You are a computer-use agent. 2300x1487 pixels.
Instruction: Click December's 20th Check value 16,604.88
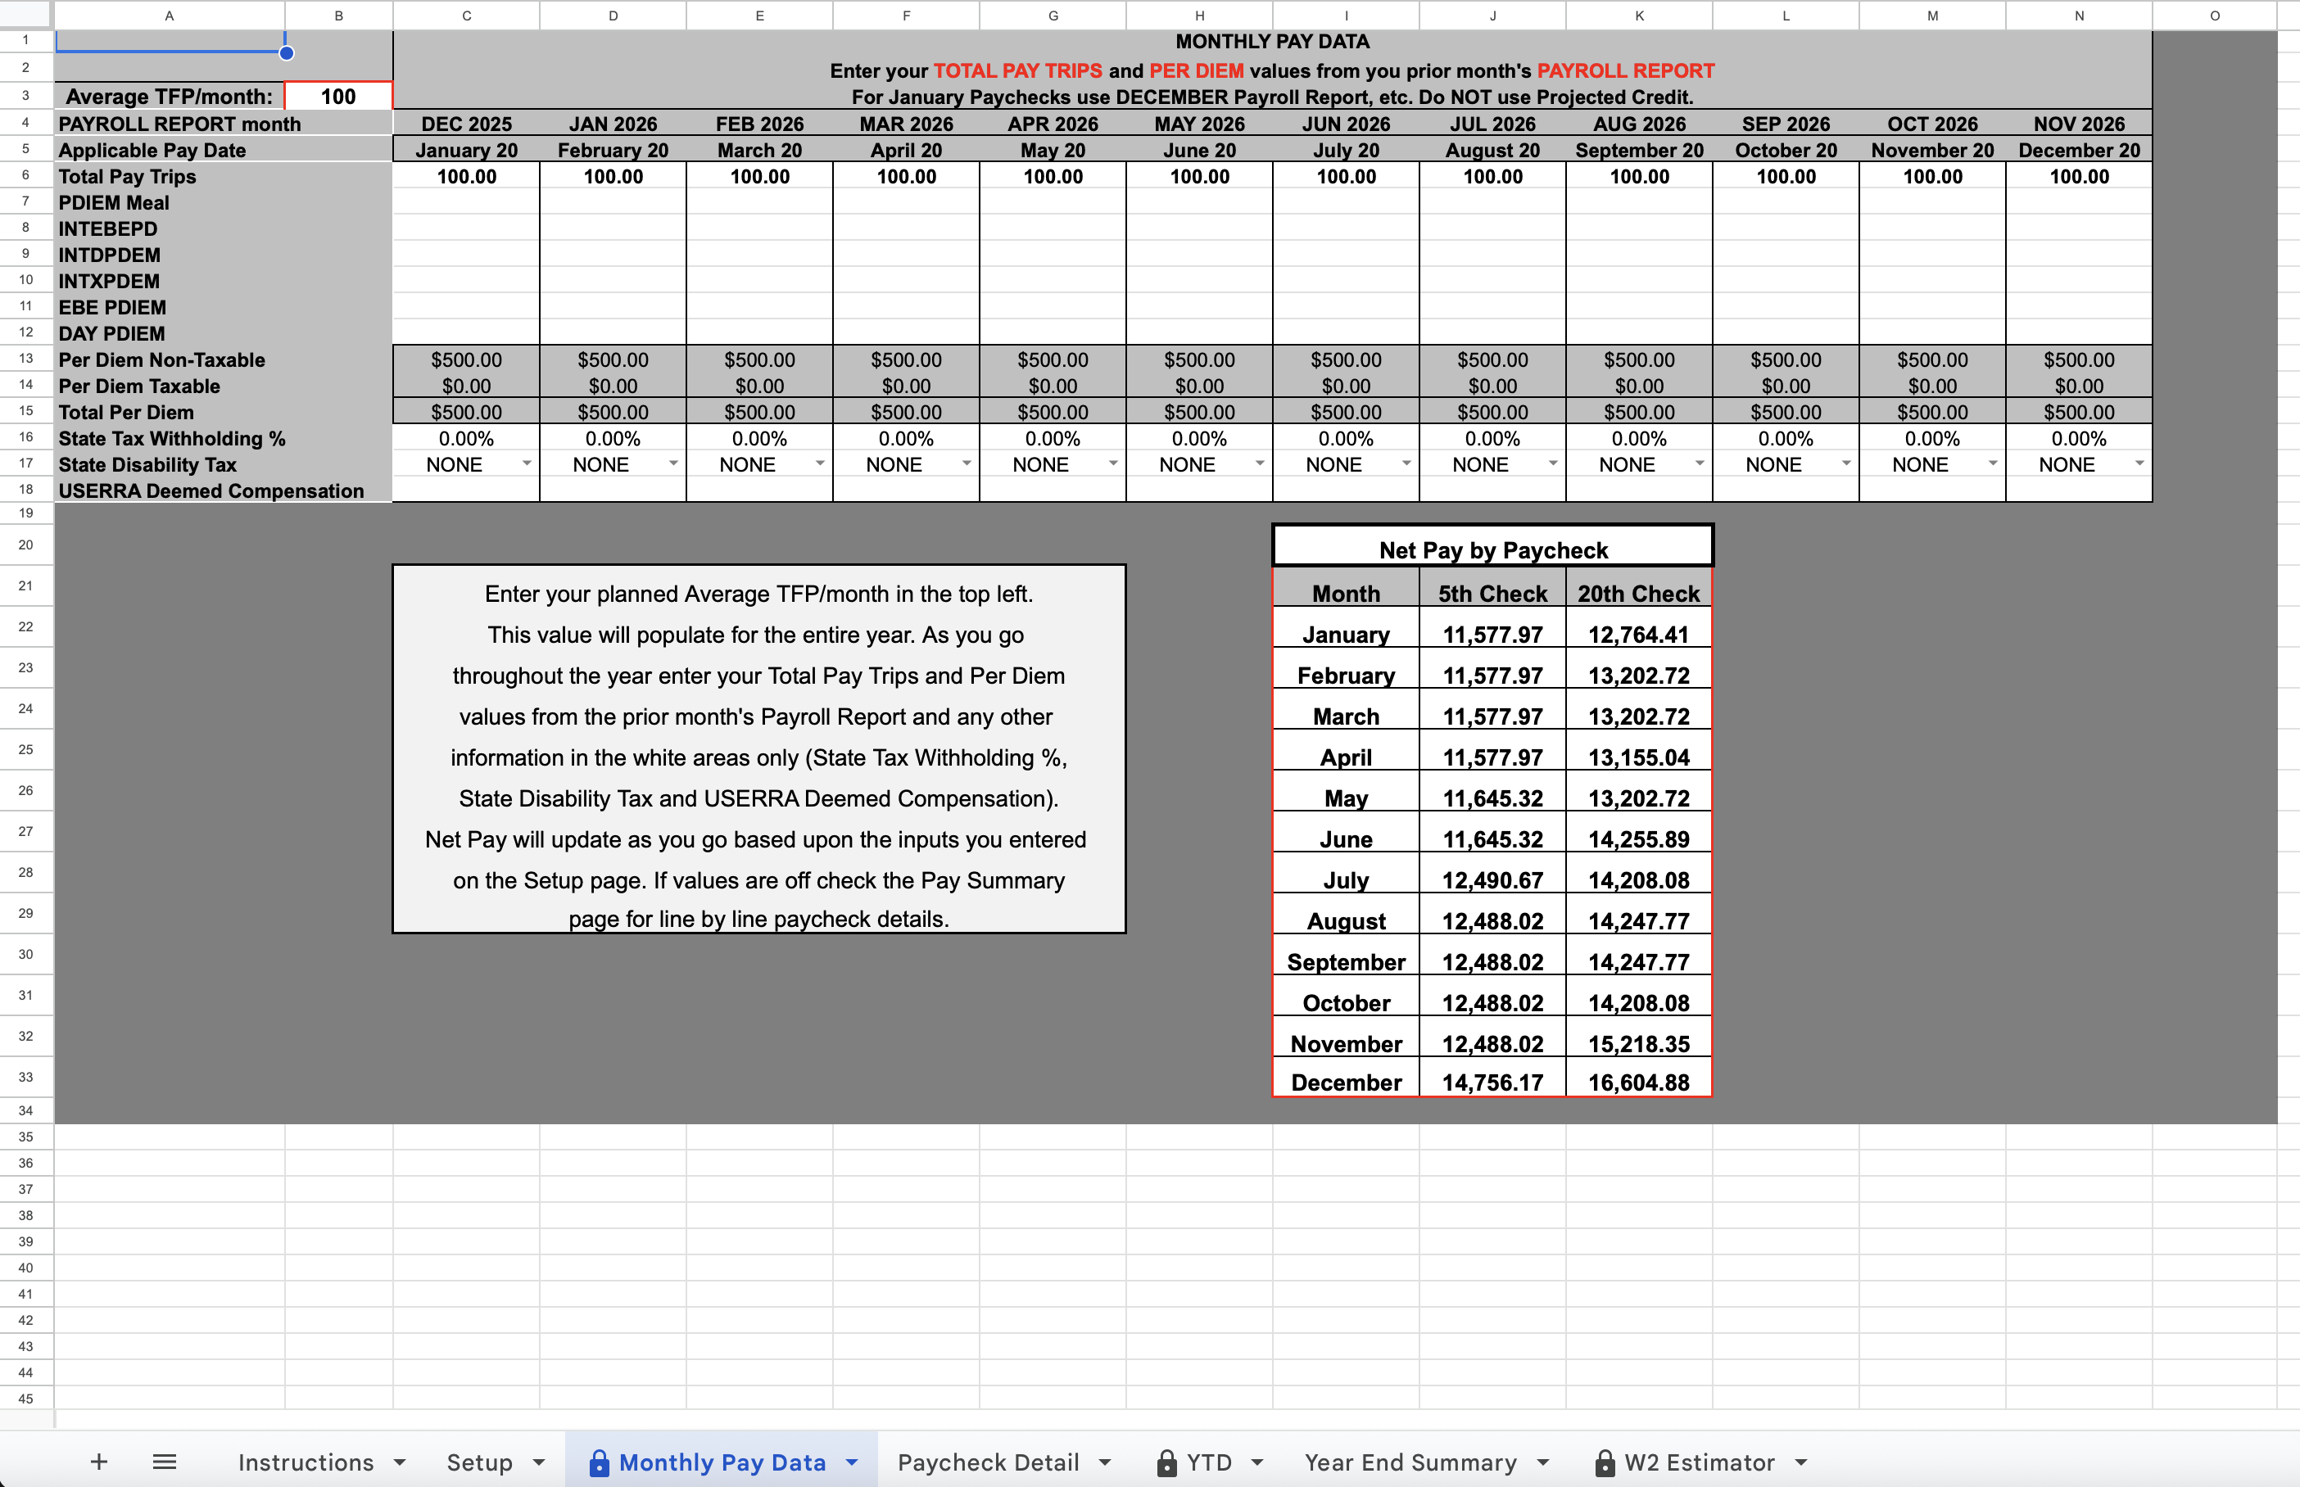pyautogui.click(x=1637, y=1082)
